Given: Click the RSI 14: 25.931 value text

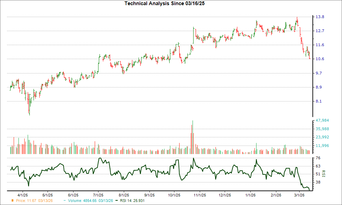Looking at the screenshot, I should (x=132, y=201).
